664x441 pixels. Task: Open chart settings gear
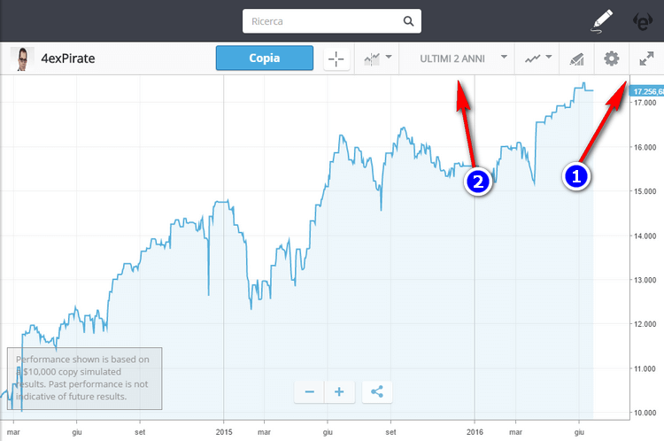coord(611,59)
